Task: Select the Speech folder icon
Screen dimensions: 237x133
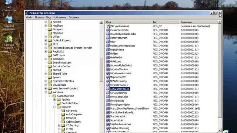Action: tap(50, 77)
